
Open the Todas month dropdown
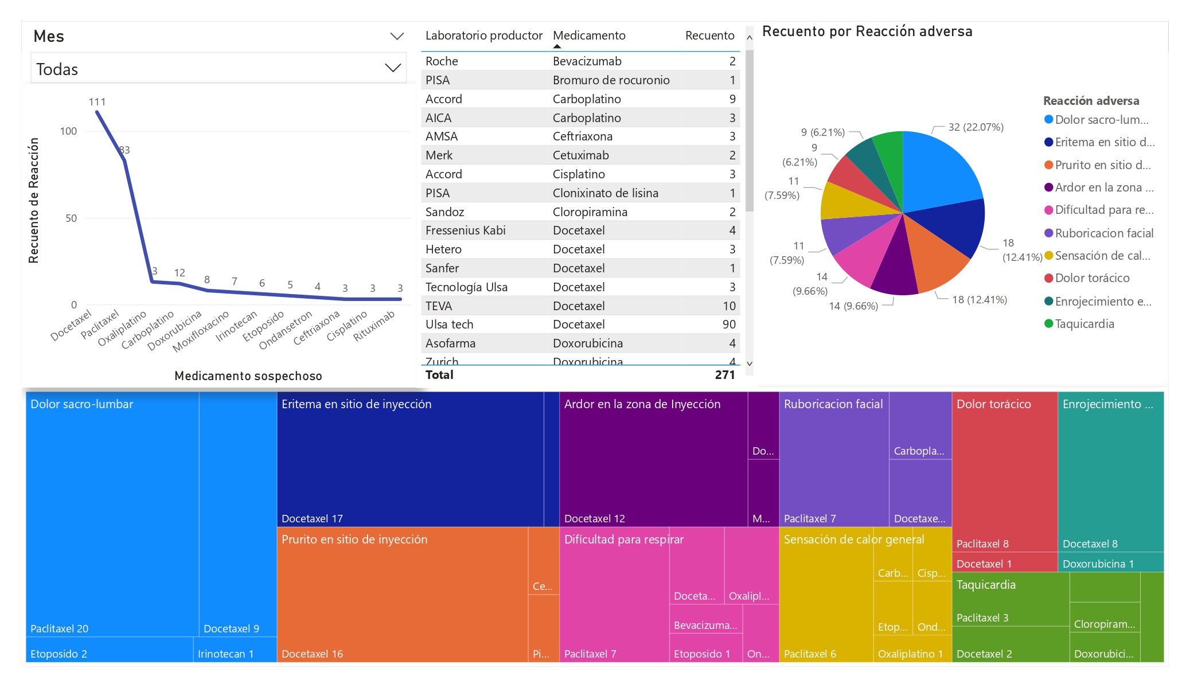392,68
